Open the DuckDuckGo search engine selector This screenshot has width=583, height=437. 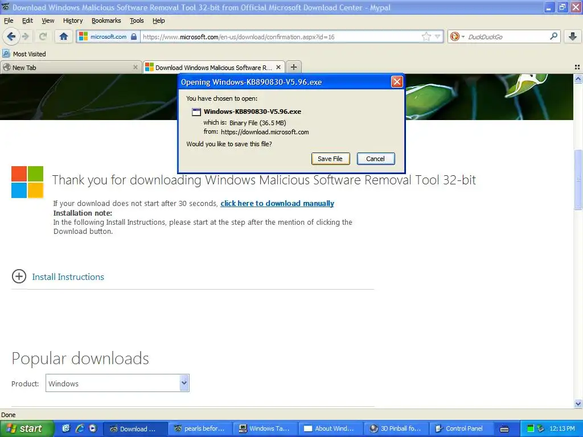tap(457, 36)
